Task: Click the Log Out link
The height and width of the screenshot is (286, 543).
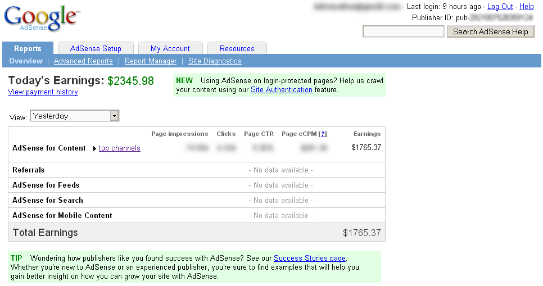Action: click(500, 6)
